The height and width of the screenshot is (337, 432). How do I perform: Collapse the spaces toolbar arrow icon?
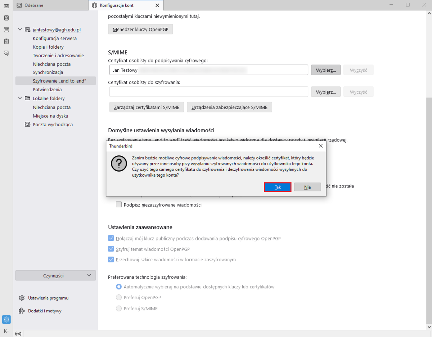click(x=6, y=331)
